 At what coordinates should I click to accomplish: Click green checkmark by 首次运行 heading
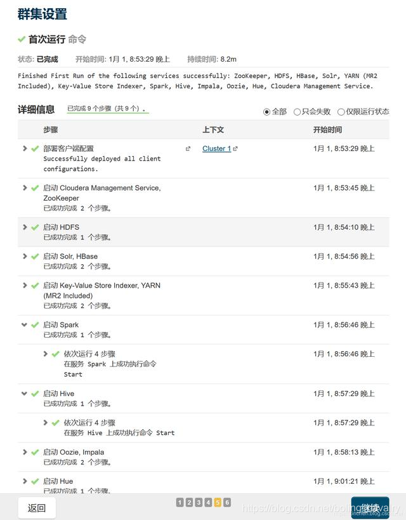point(22,39)
